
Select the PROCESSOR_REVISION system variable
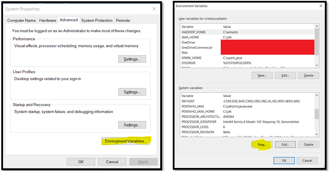pyautogui.click(x=198, y=132)
